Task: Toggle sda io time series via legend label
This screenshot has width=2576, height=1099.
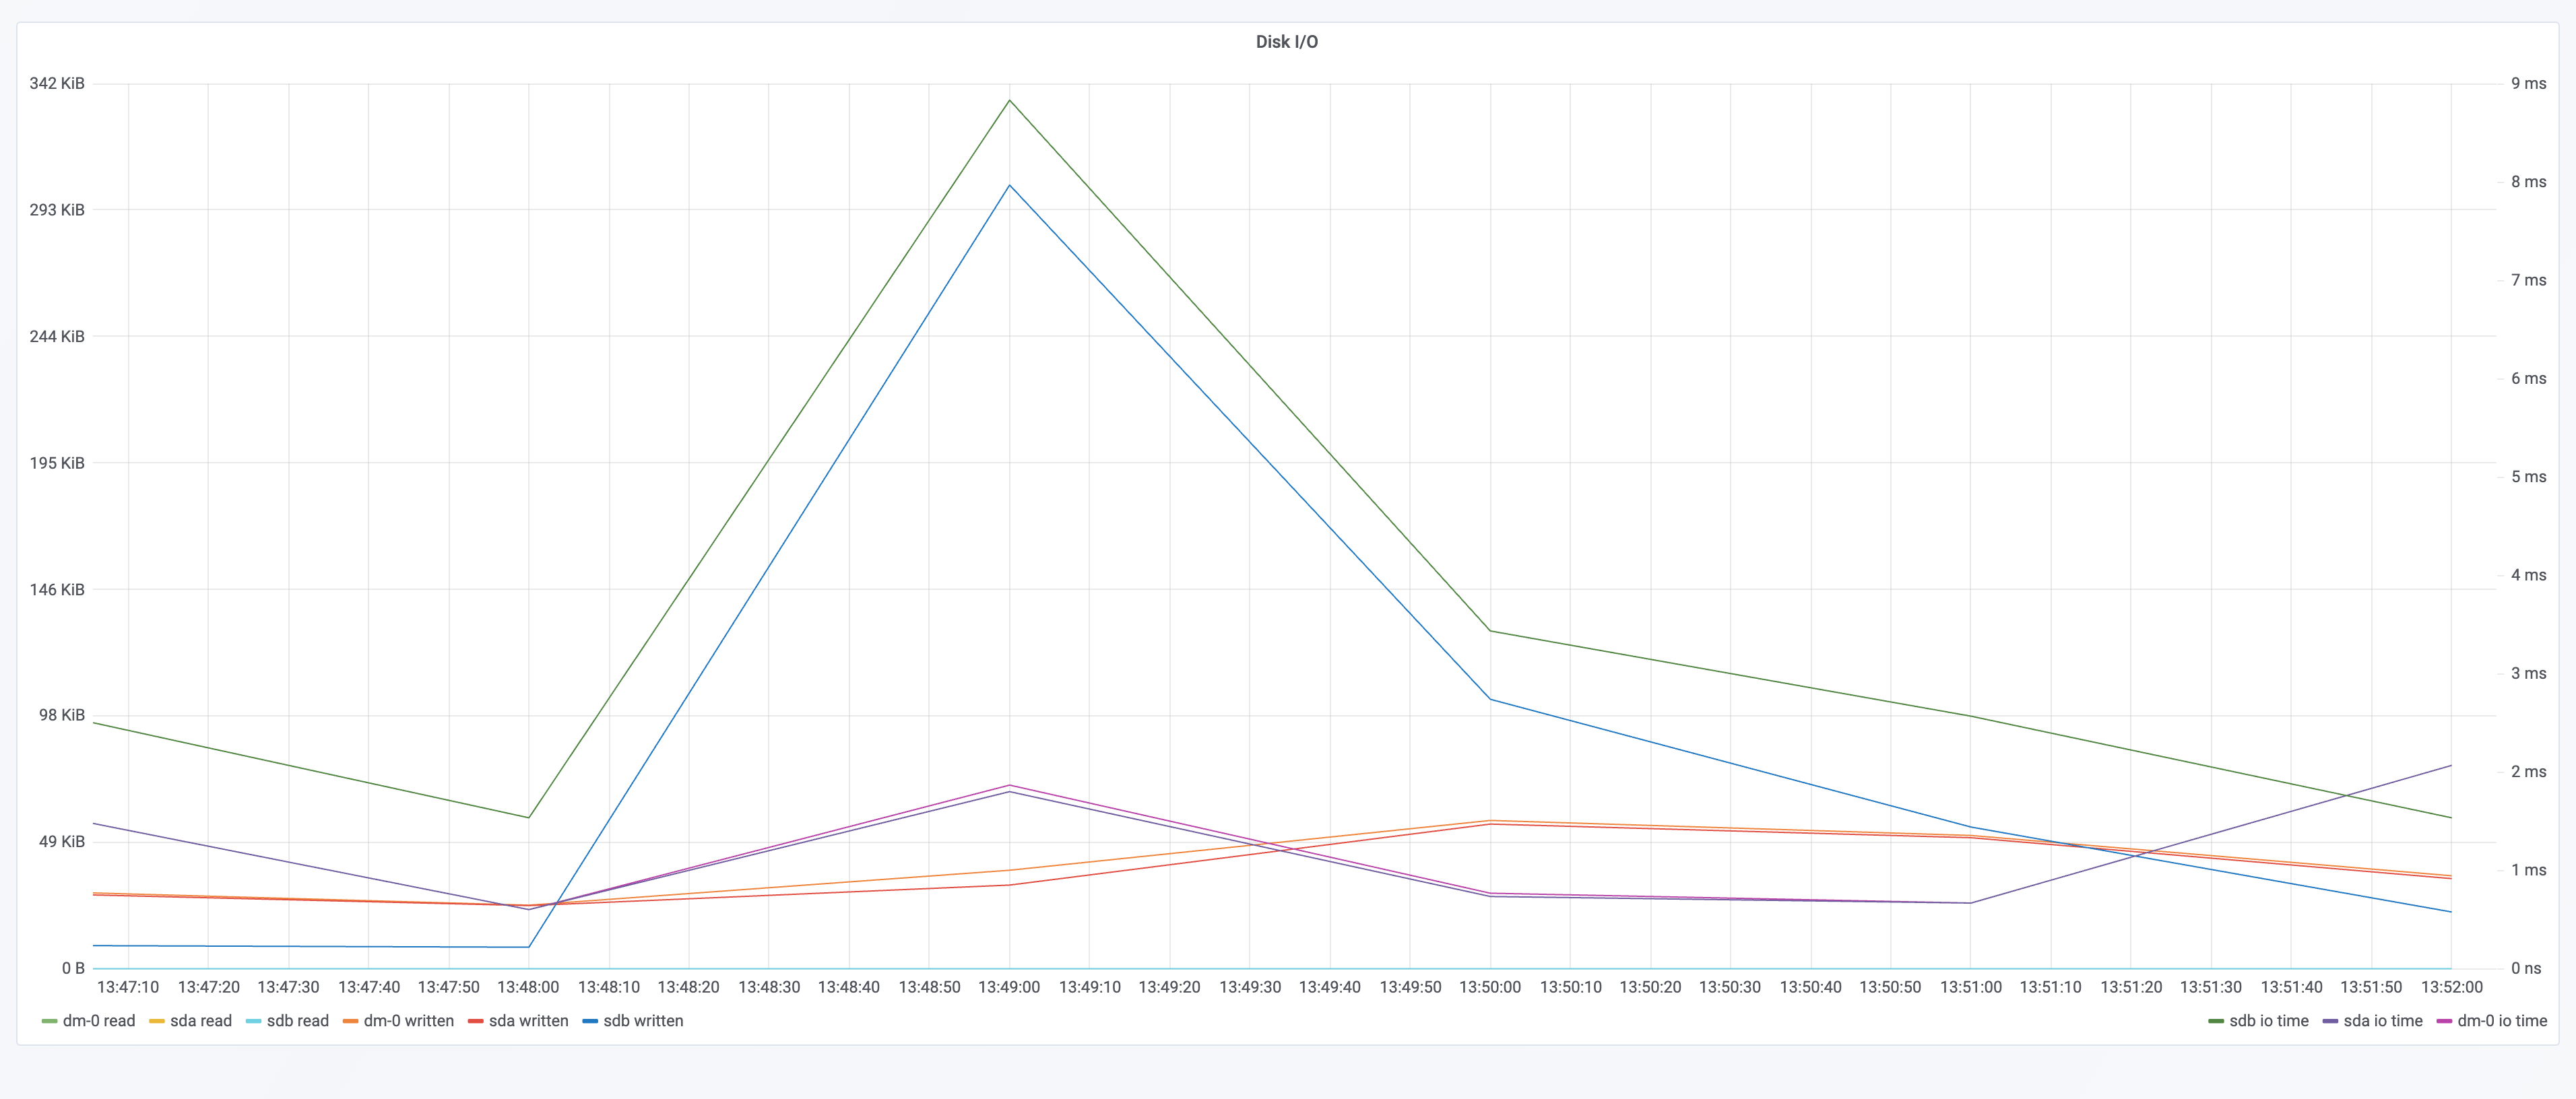Action: (x=2383, y=1021)
